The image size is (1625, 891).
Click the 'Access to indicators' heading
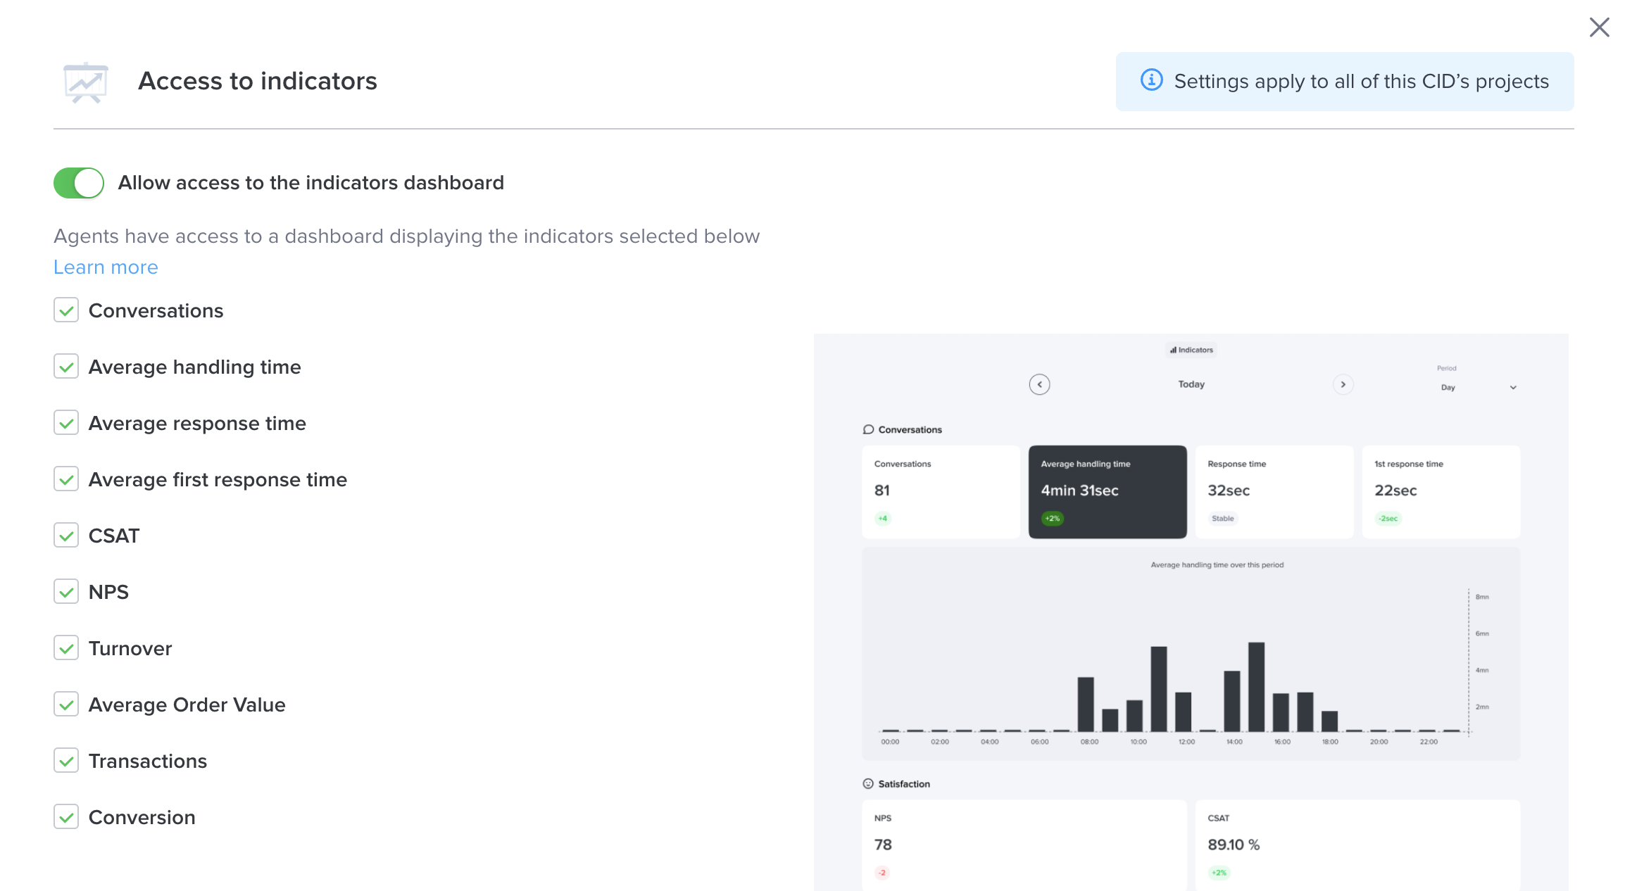[257, 81]
